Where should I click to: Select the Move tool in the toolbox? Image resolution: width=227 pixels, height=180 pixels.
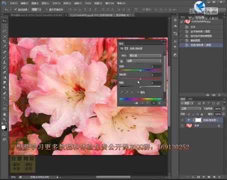tap(4, 21)
